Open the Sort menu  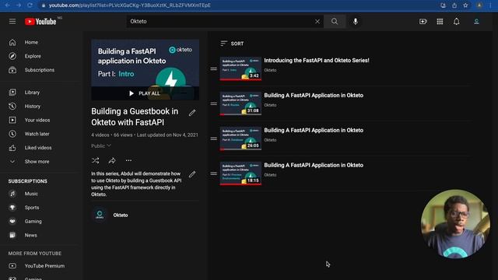pyautogui.click(x=232, y=44)
